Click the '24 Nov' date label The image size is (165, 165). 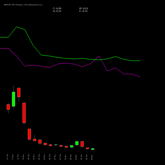(39, 157)
